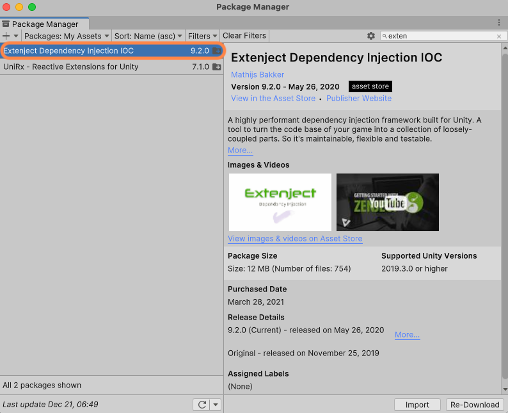508x413 pixels.
Task: Open the dropdown arrow beside the refresh button
Action: click(216, 405)
